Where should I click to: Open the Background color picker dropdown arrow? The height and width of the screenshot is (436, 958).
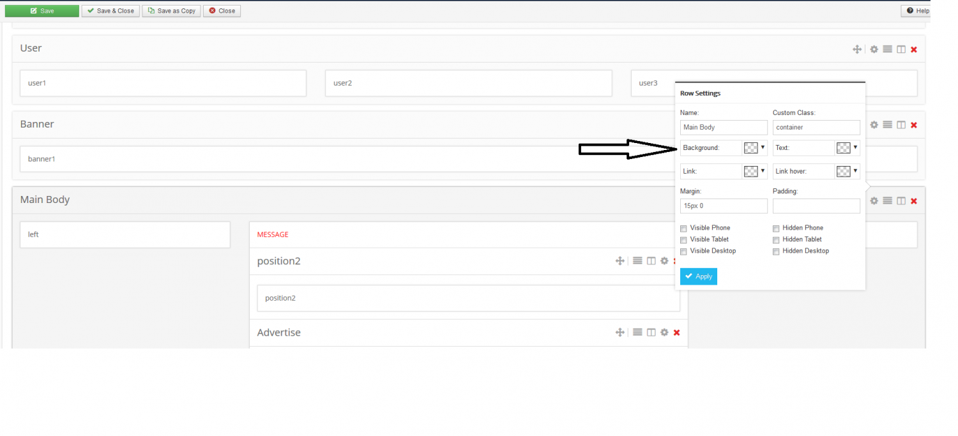tap(763, 147)
